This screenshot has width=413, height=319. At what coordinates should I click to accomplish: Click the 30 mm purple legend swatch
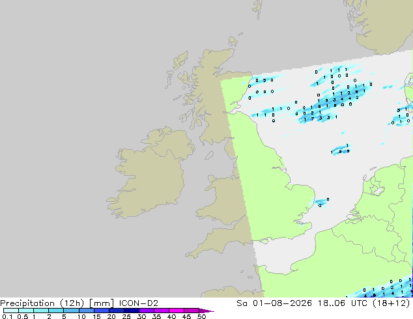coord(147,311)
